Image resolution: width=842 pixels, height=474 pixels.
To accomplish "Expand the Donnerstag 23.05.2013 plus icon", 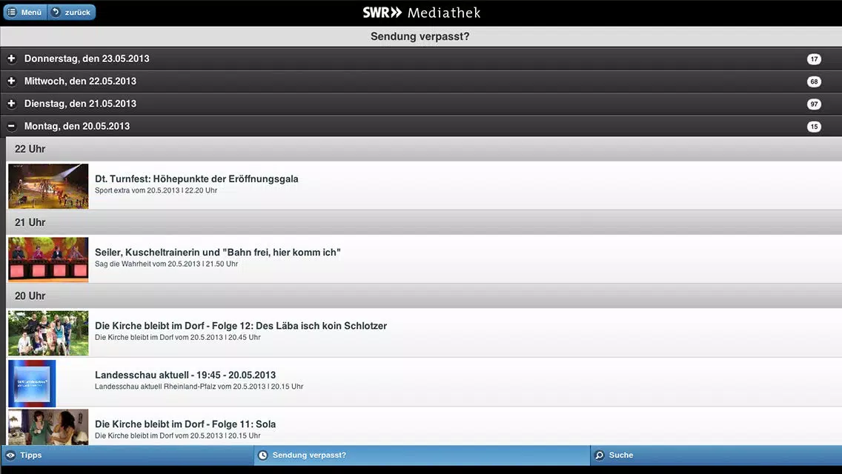I will [x=11, y=59].
